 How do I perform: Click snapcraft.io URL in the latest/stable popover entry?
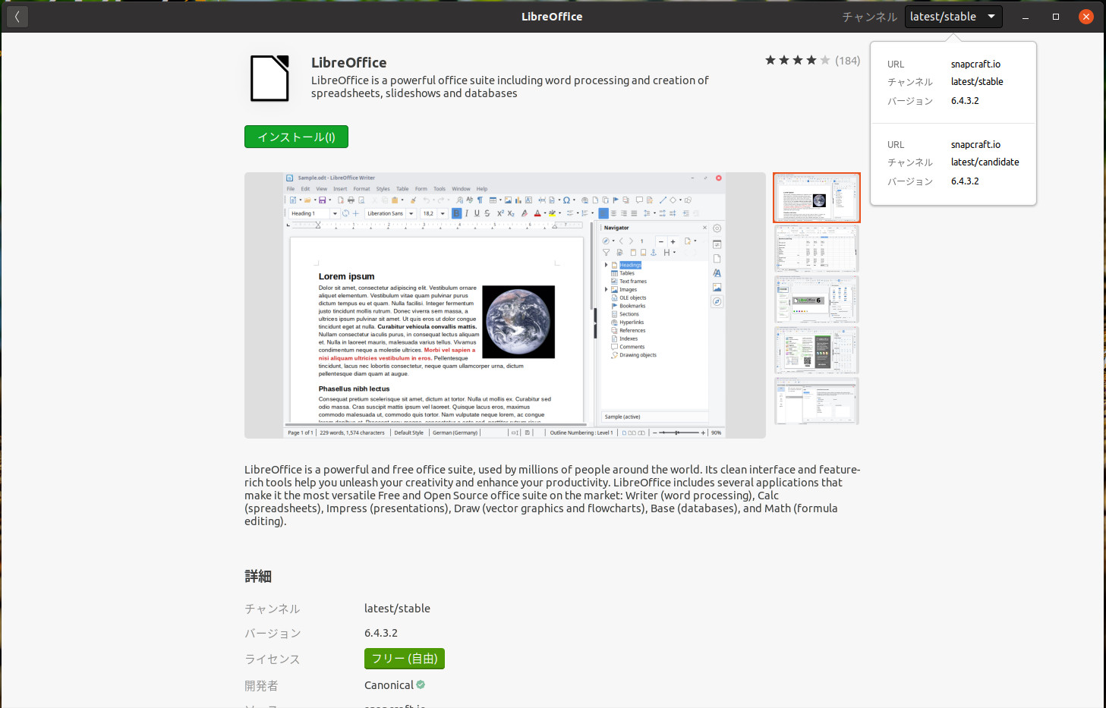click(975, 65)
